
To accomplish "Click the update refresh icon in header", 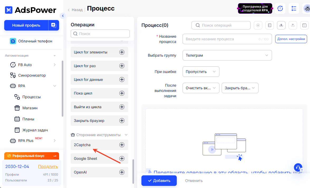I will [x=280, y=8].
